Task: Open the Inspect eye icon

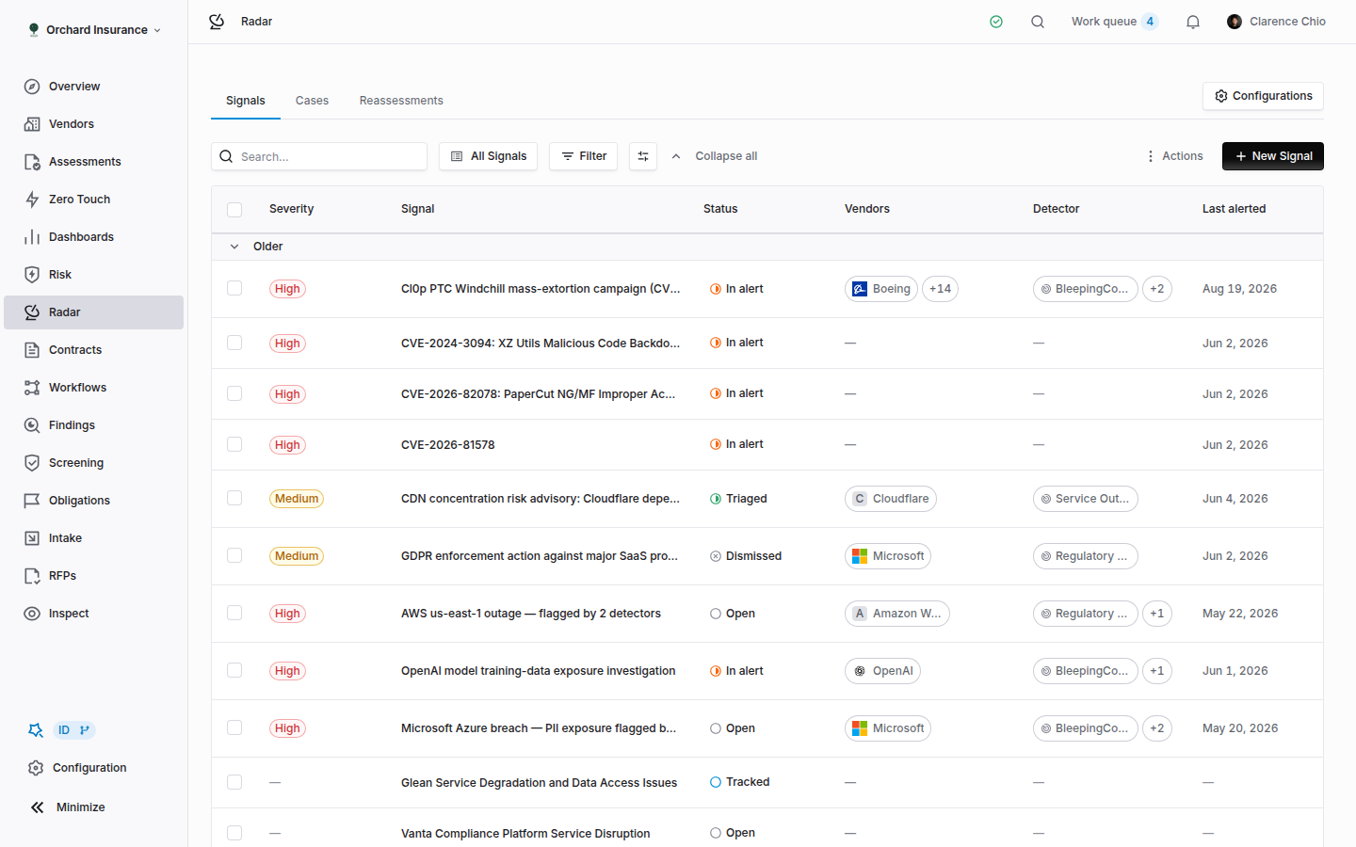Action: pyautogui.click(x=32, y=614)
